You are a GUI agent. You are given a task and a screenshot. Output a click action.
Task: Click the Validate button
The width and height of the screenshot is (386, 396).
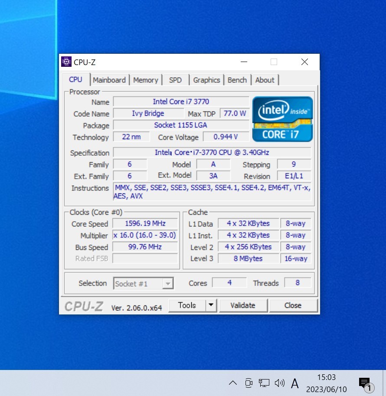243,305
